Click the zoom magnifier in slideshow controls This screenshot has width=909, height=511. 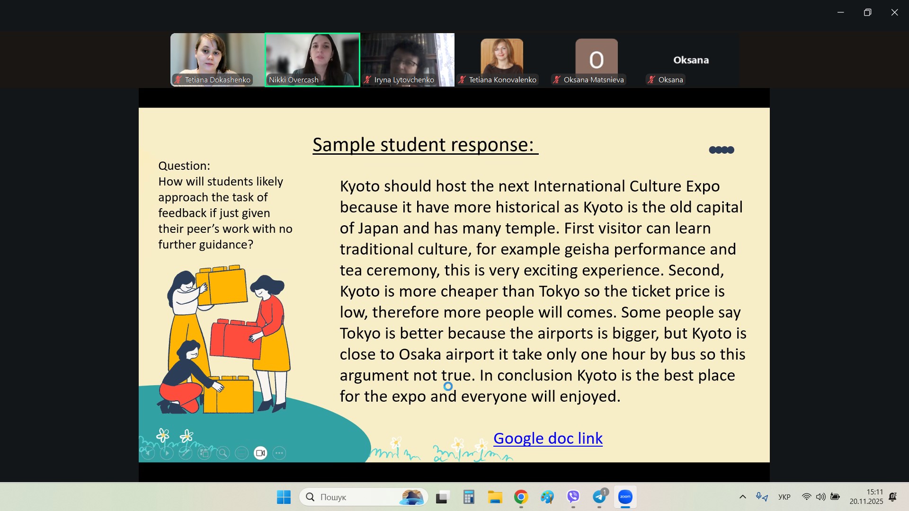point(223,453)
